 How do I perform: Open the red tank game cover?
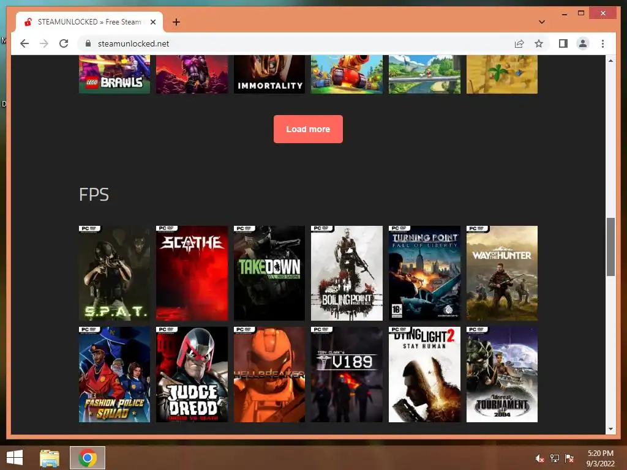(x=347, y=74)
